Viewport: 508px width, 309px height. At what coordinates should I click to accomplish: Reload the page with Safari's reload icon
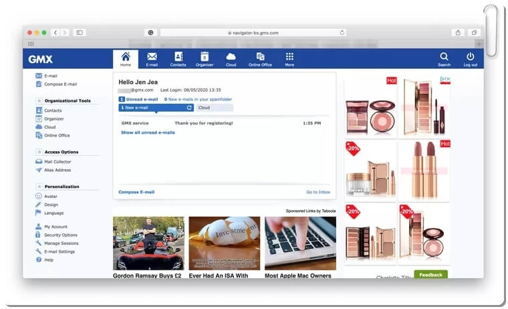click(342, 33)
